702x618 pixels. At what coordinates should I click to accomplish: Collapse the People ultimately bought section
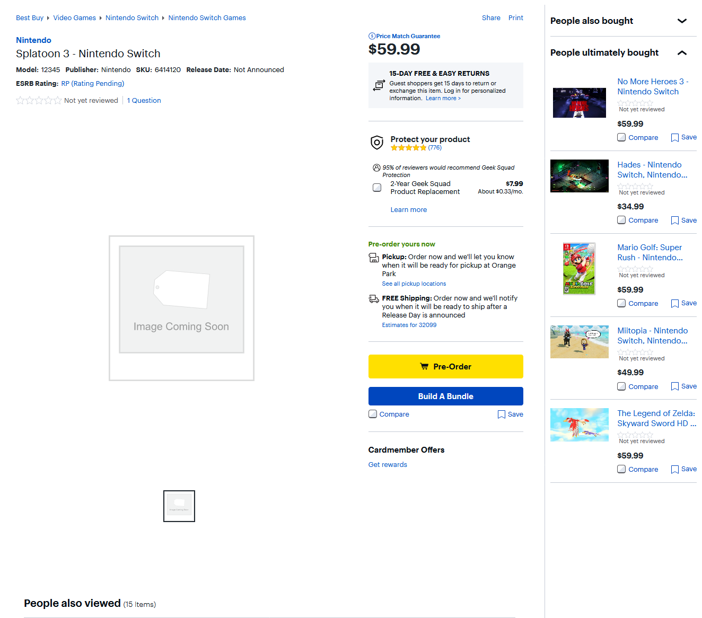(682, 53)
